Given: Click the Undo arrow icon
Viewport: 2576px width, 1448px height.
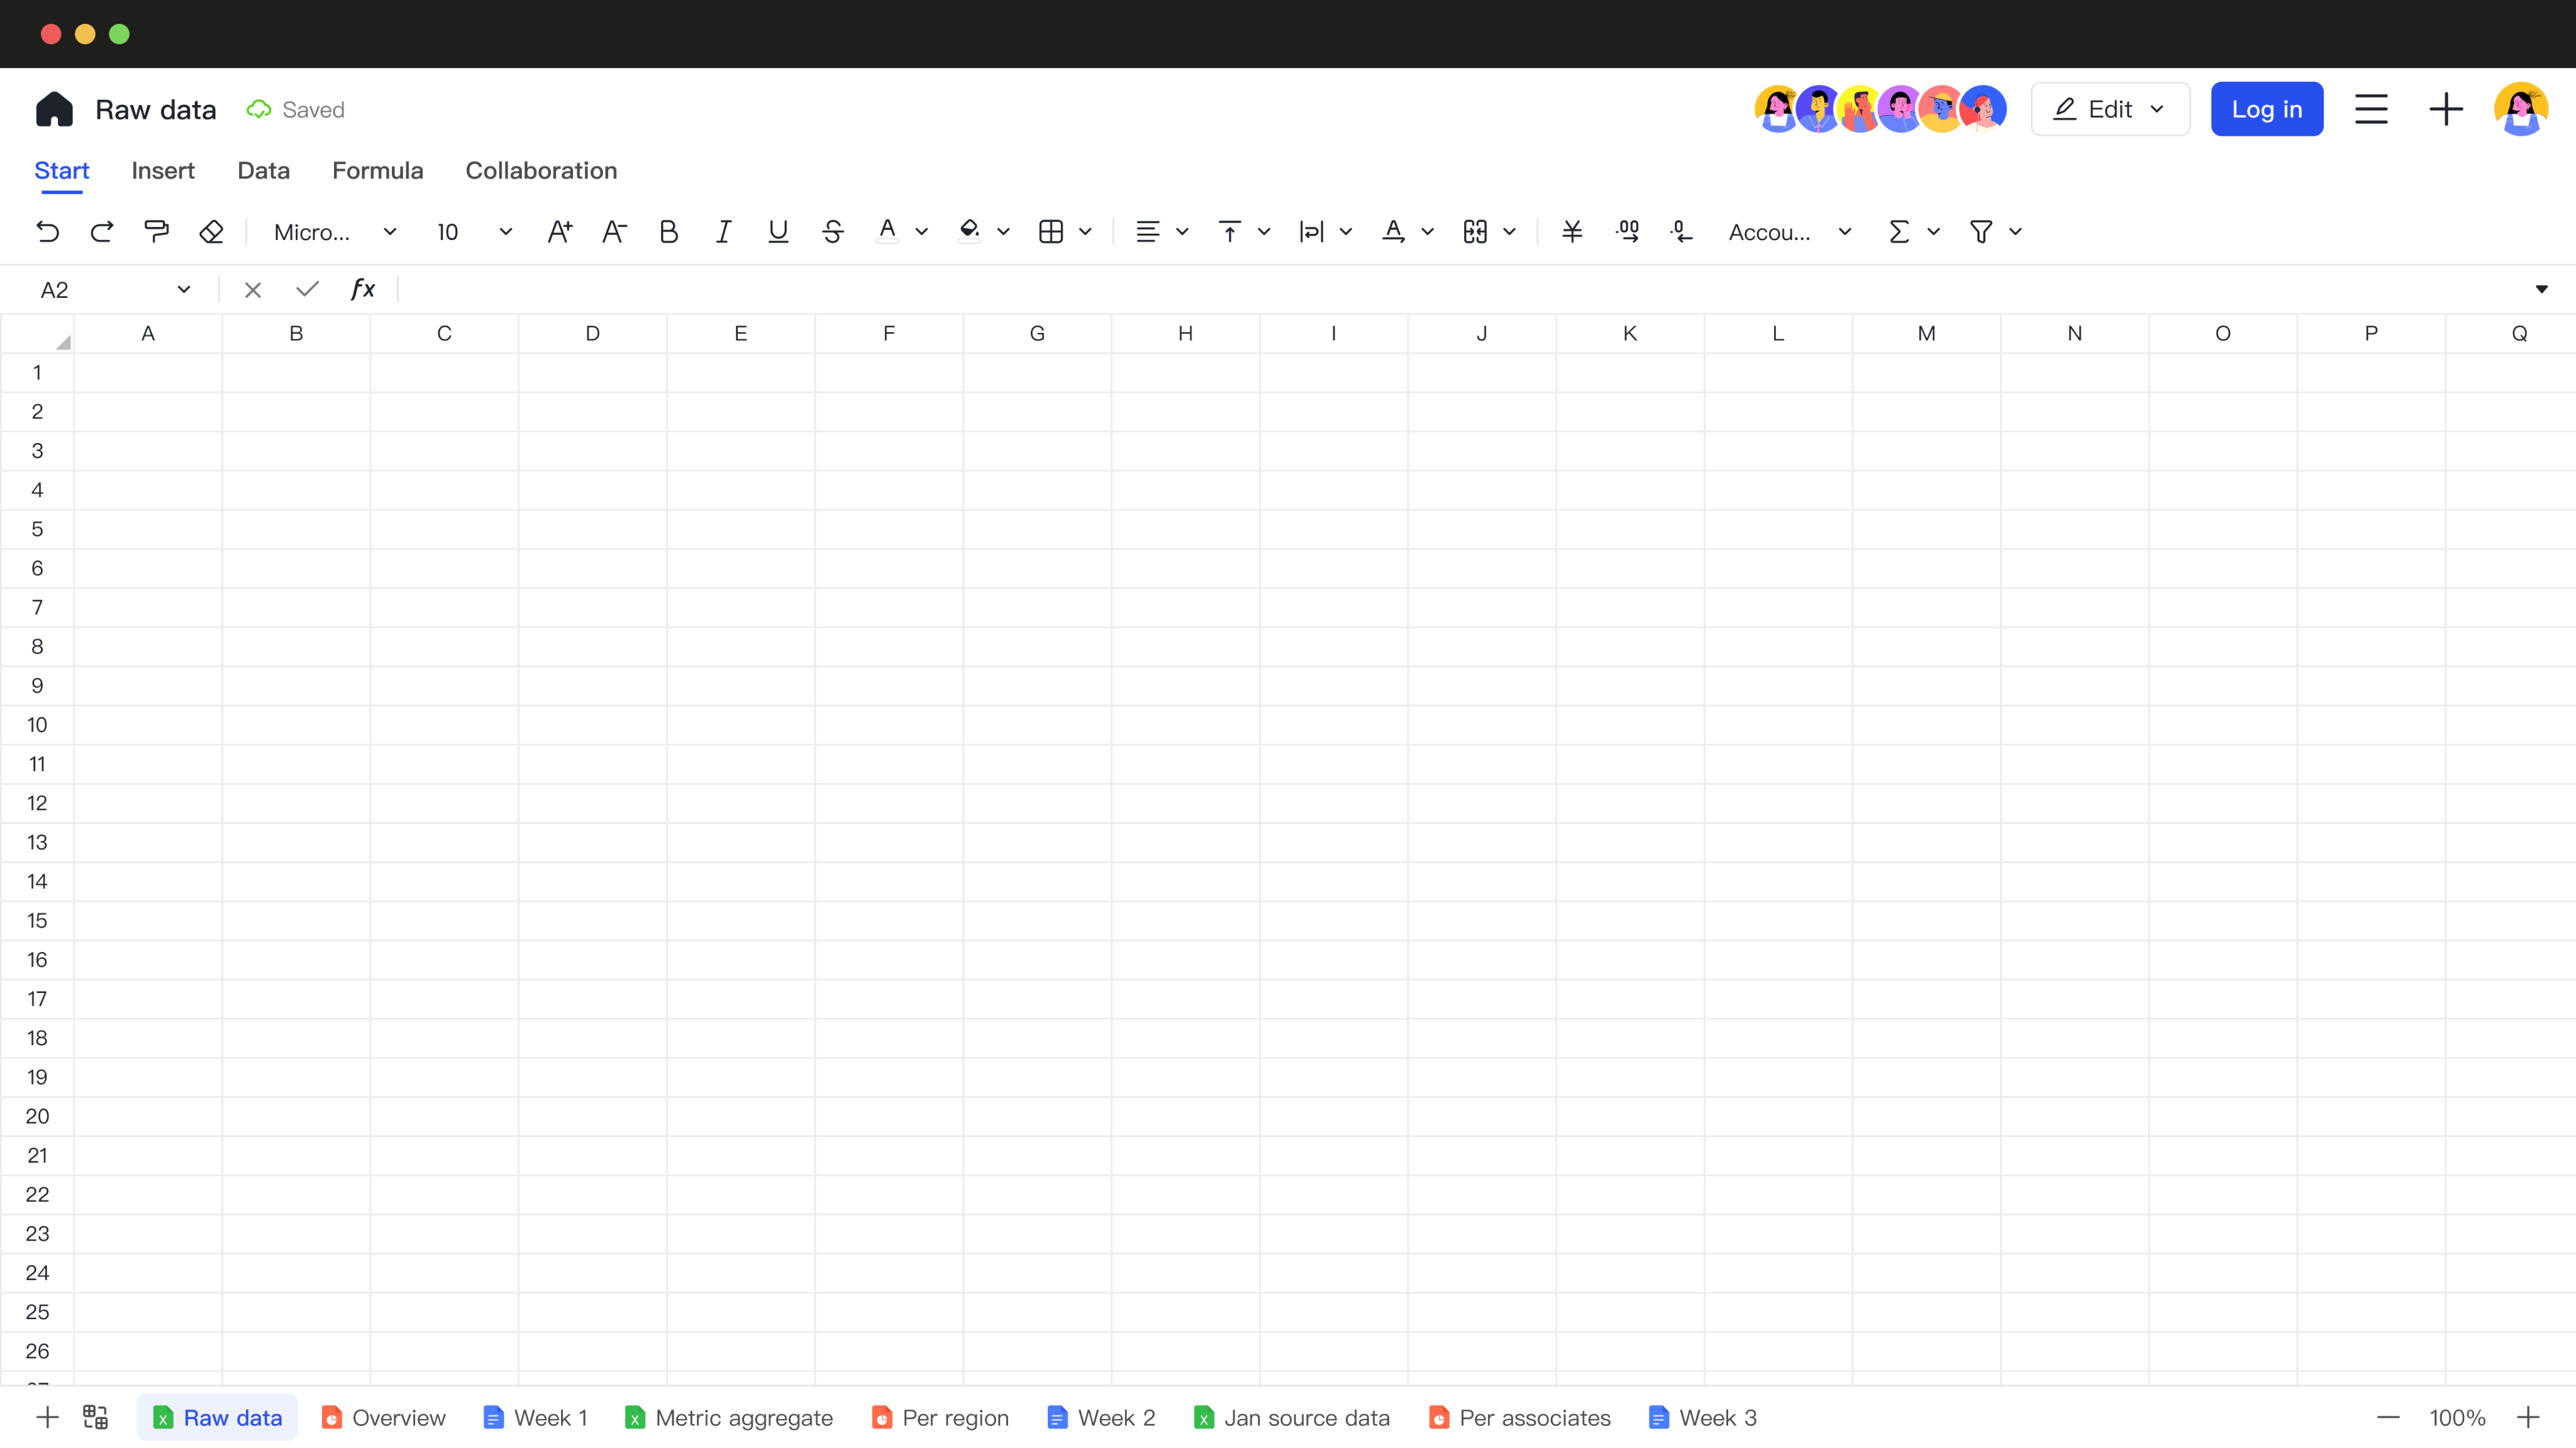Looking at the screenshot, I should click(x=47, y=232).
